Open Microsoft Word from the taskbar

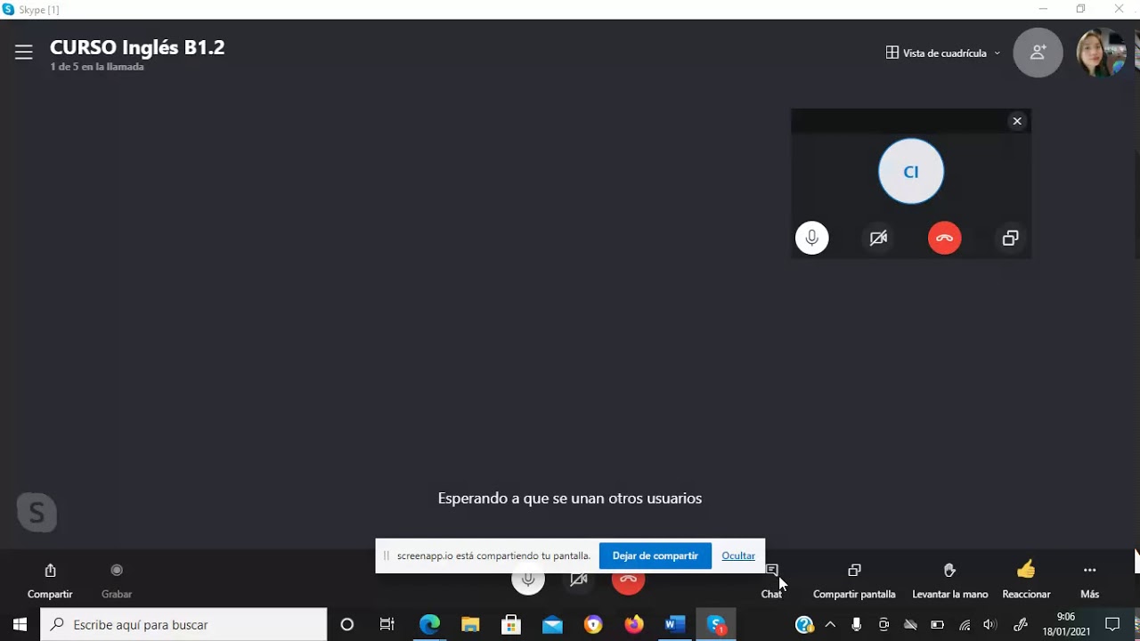675,625
